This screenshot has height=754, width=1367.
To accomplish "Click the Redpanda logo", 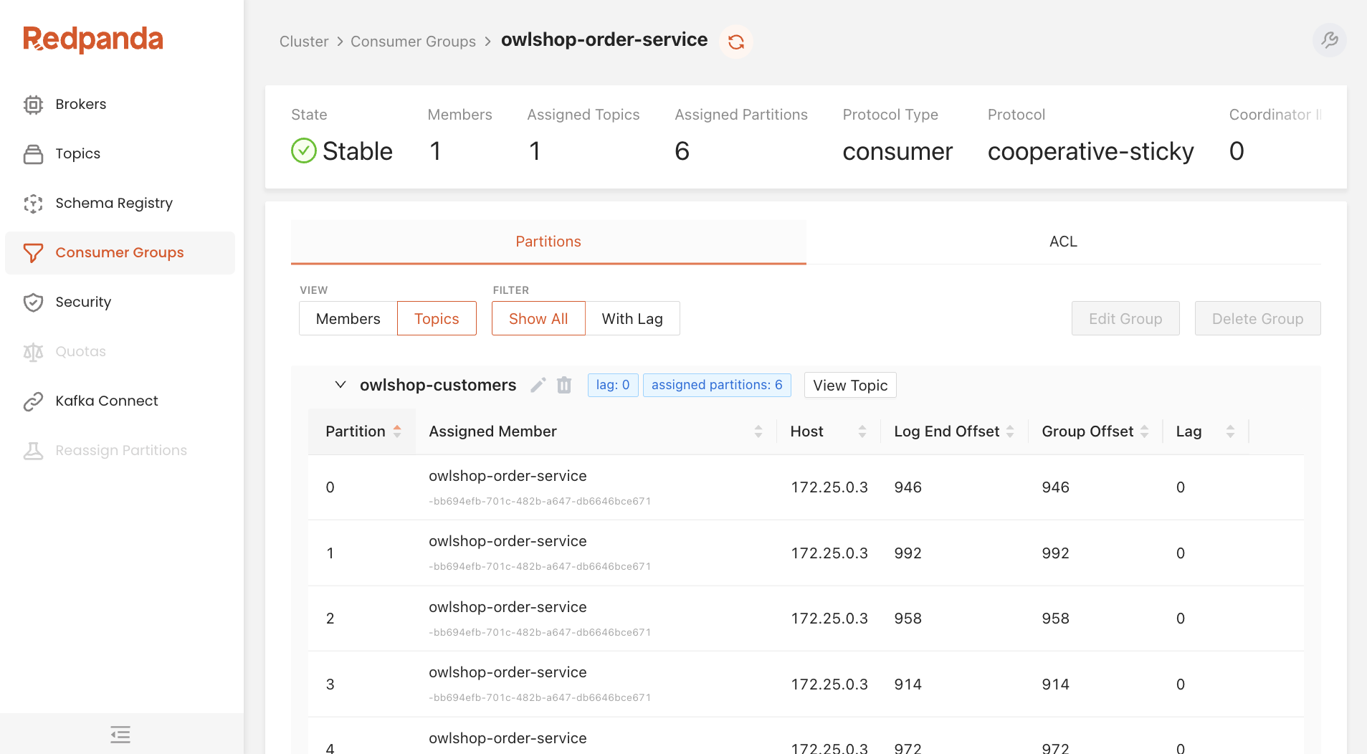I will tap(93, 39).
